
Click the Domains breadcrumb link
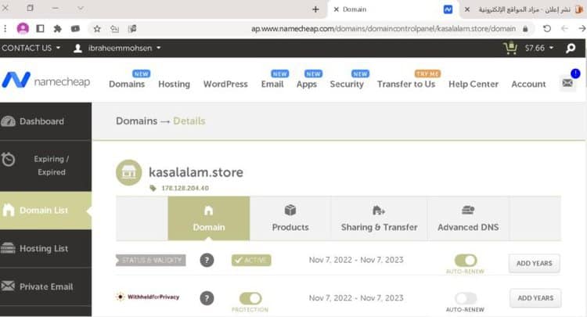click(137, 121)
